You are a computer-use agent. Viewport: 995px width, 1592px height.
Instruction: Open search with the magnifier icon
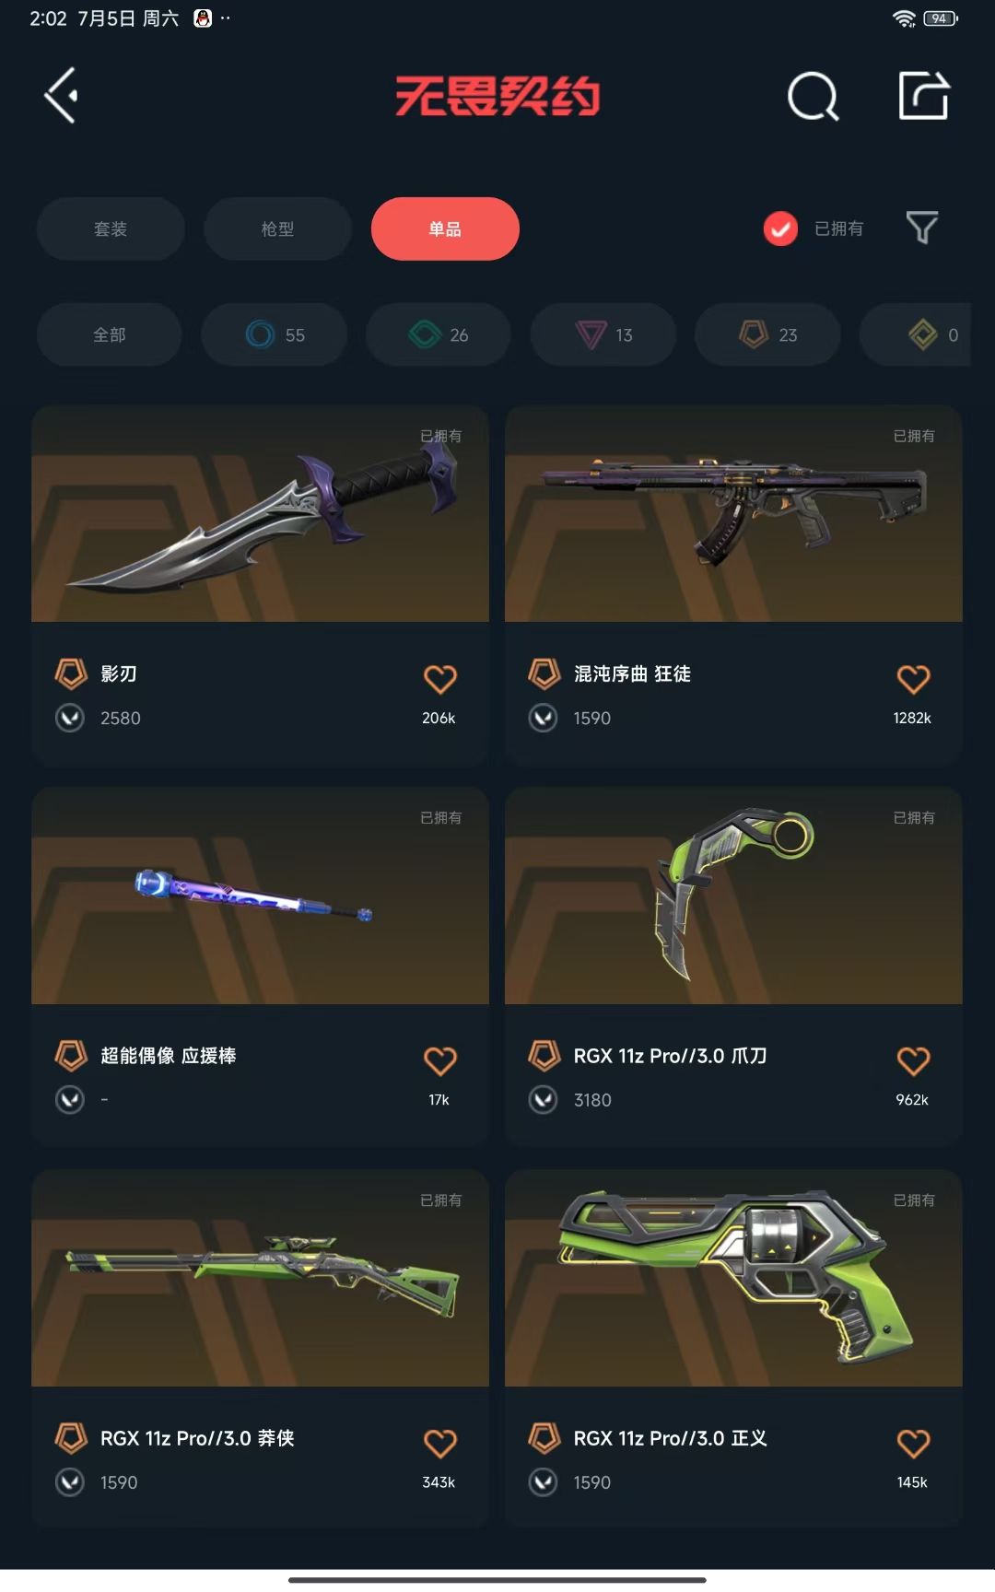click(x=814, y=96)
